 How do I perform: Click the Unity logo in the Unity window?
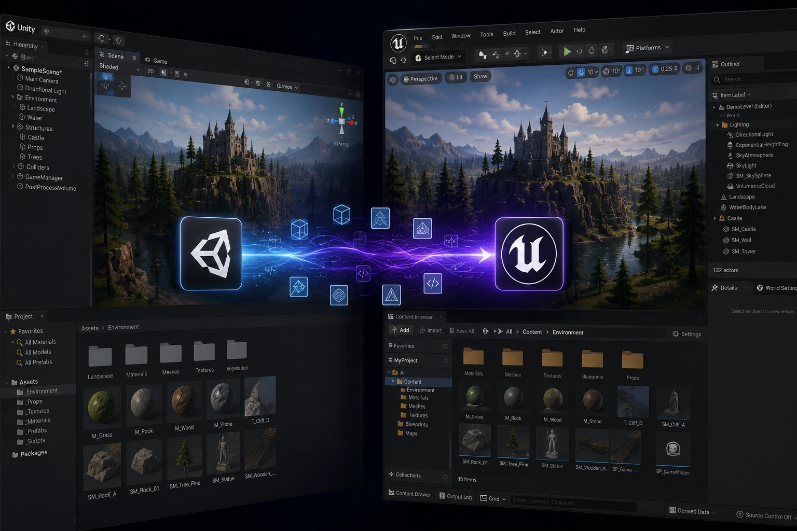[x=10, y=26]
